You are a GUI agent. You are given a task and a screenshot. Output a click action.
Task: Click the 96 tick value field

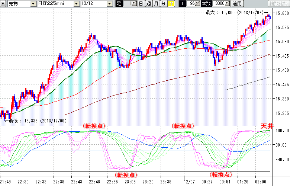coord(191,3)
